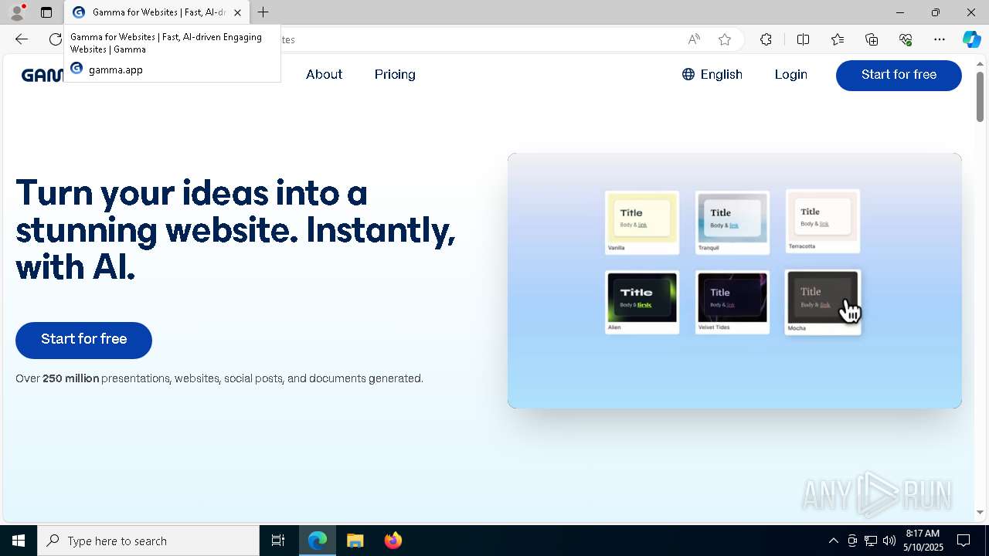Viewport: 989px width, 556px height.
Task: Show hidden system tray icons
Action: pos(833,541)
